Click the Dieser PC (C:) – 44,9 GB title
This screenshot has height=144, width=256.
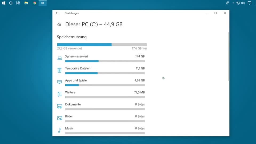94,24
